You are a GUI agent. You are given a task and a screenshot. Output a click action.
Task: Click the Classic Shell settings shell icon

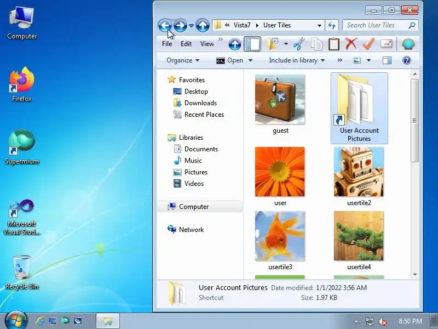[x=408, y=44]
